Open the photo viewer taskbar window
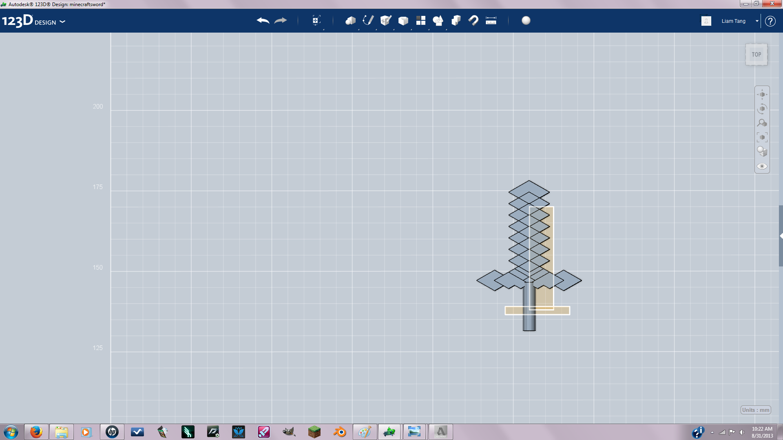783x440 pixels. pyautogui.click(x=415, y=432)
